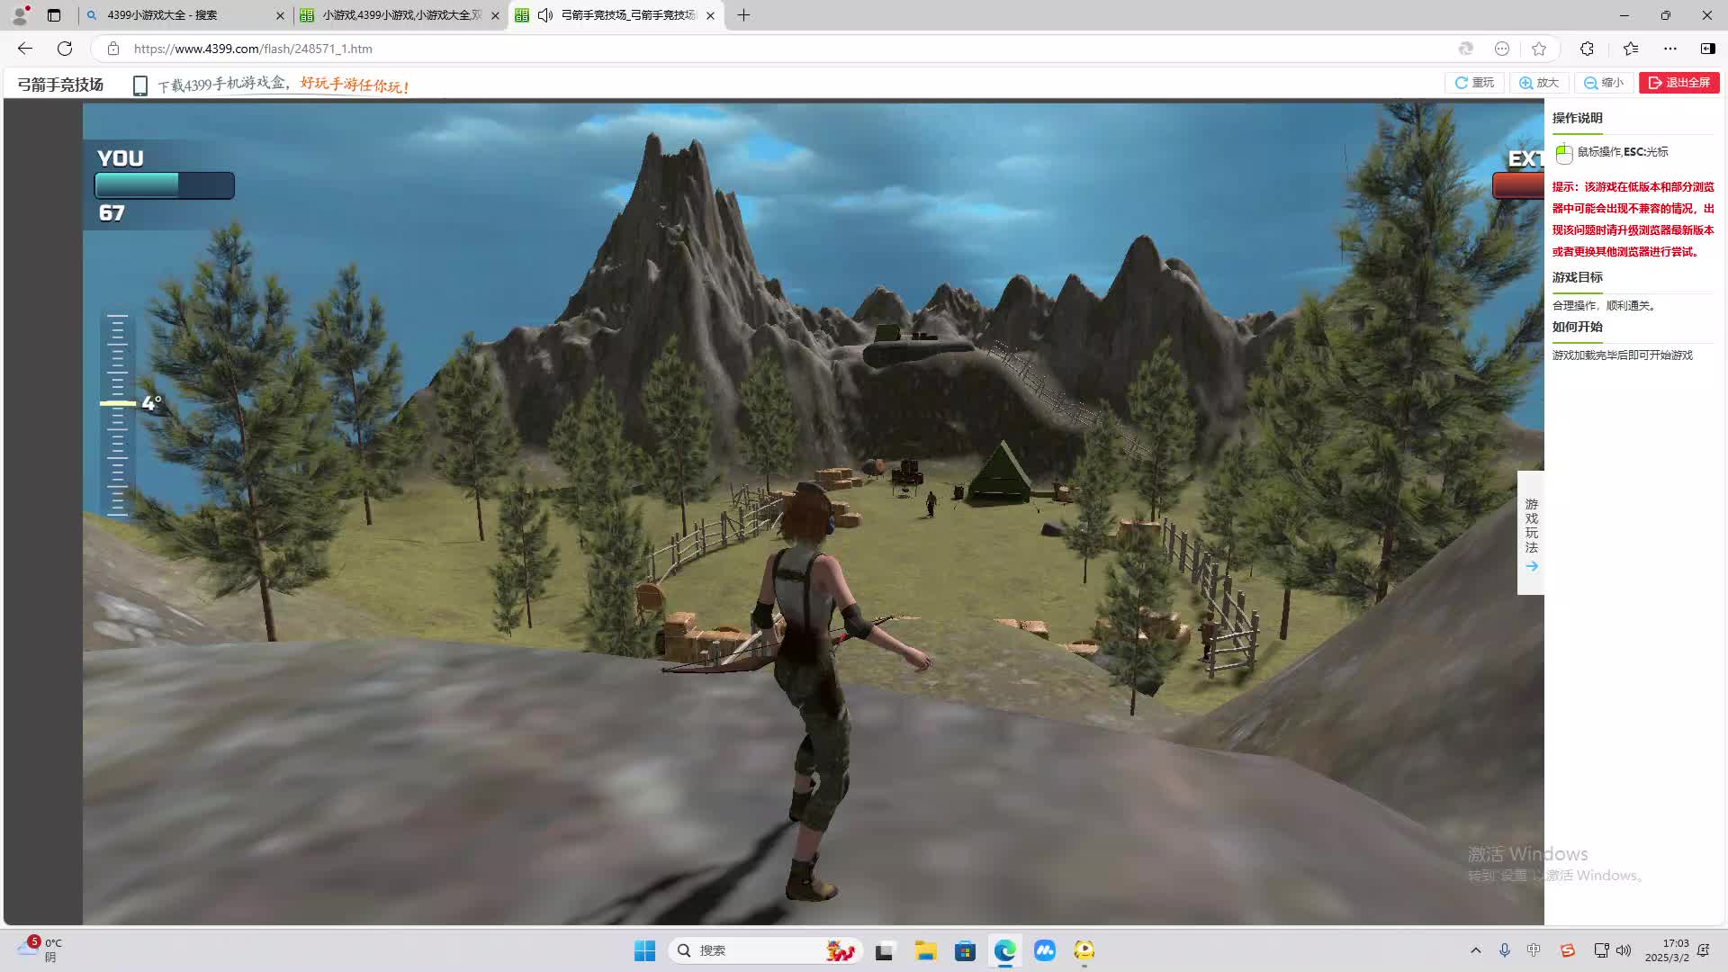1728x972 pixels.
Task: Refresh the browser page
Action: pyautogui.click(x=65, y=49)
